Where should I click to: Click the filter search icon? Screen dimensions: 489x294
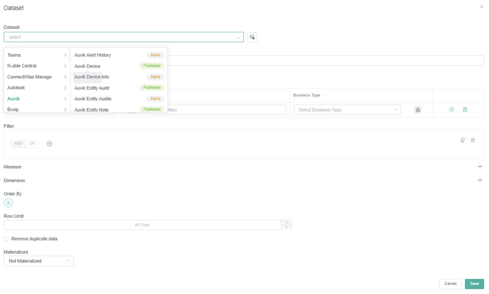click(463, 140)
